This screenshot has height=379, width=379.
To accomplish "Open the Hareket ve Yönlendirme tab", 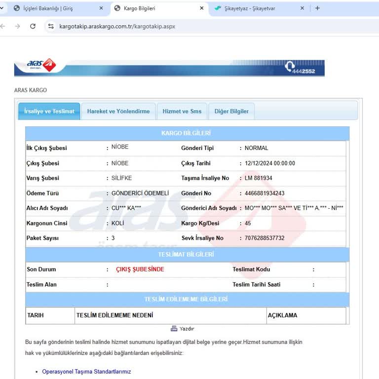I will coord(118,111).
